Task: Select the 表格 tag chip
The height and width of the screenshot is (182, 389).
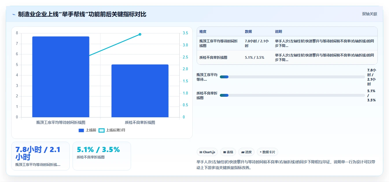Action: tap(228, 152)
